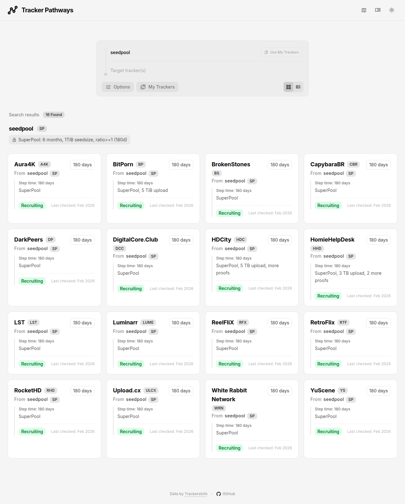Open the map view icon in header

364,10
